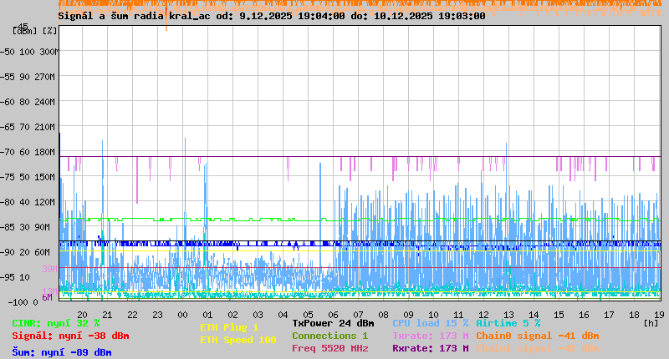
Task: Click the graph title with the date range
Action: point(272,16)
